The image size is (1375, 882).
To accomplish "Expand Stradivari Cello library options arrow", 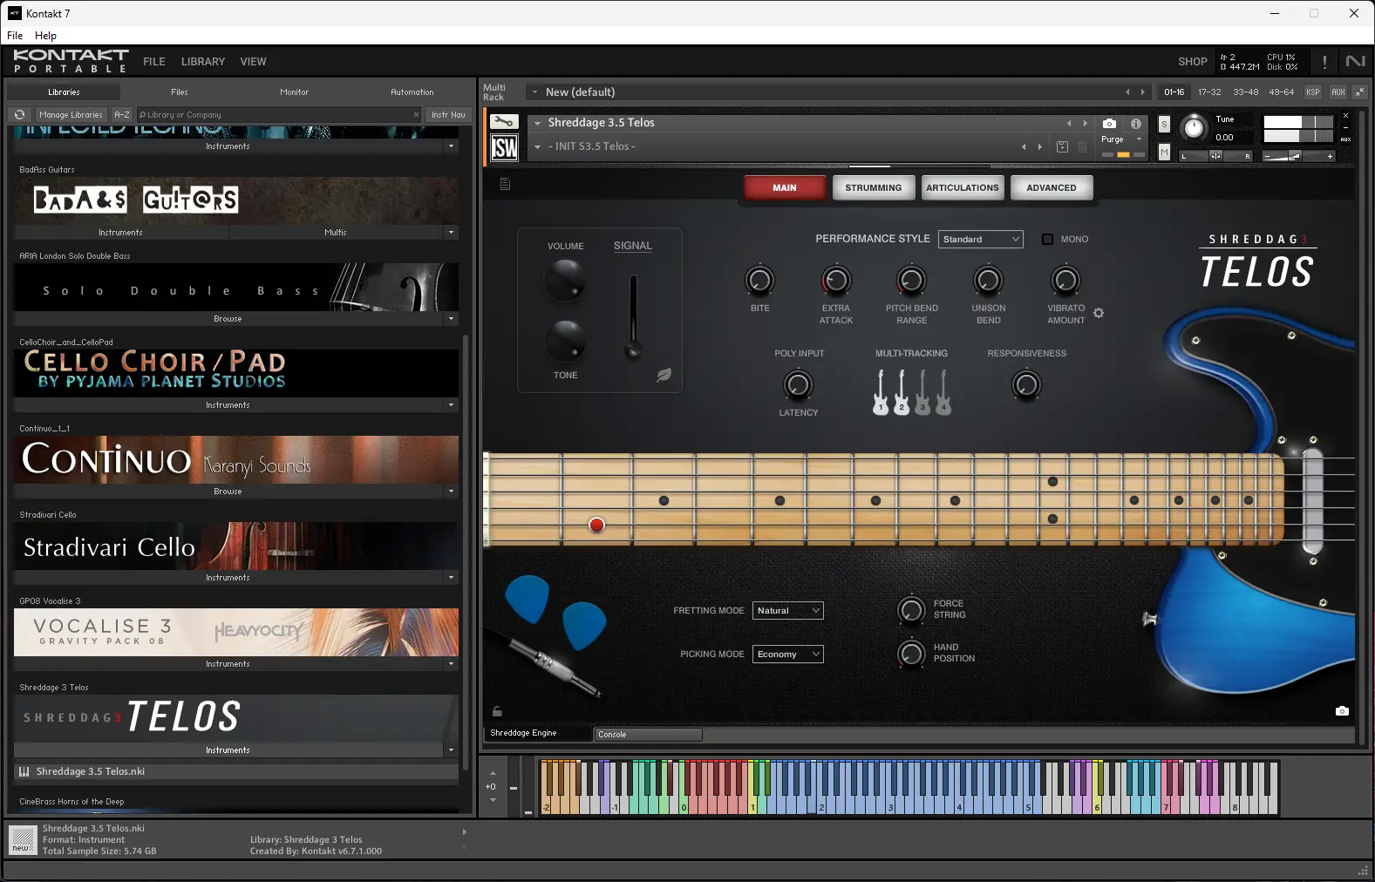I will [x=451, y=578].
